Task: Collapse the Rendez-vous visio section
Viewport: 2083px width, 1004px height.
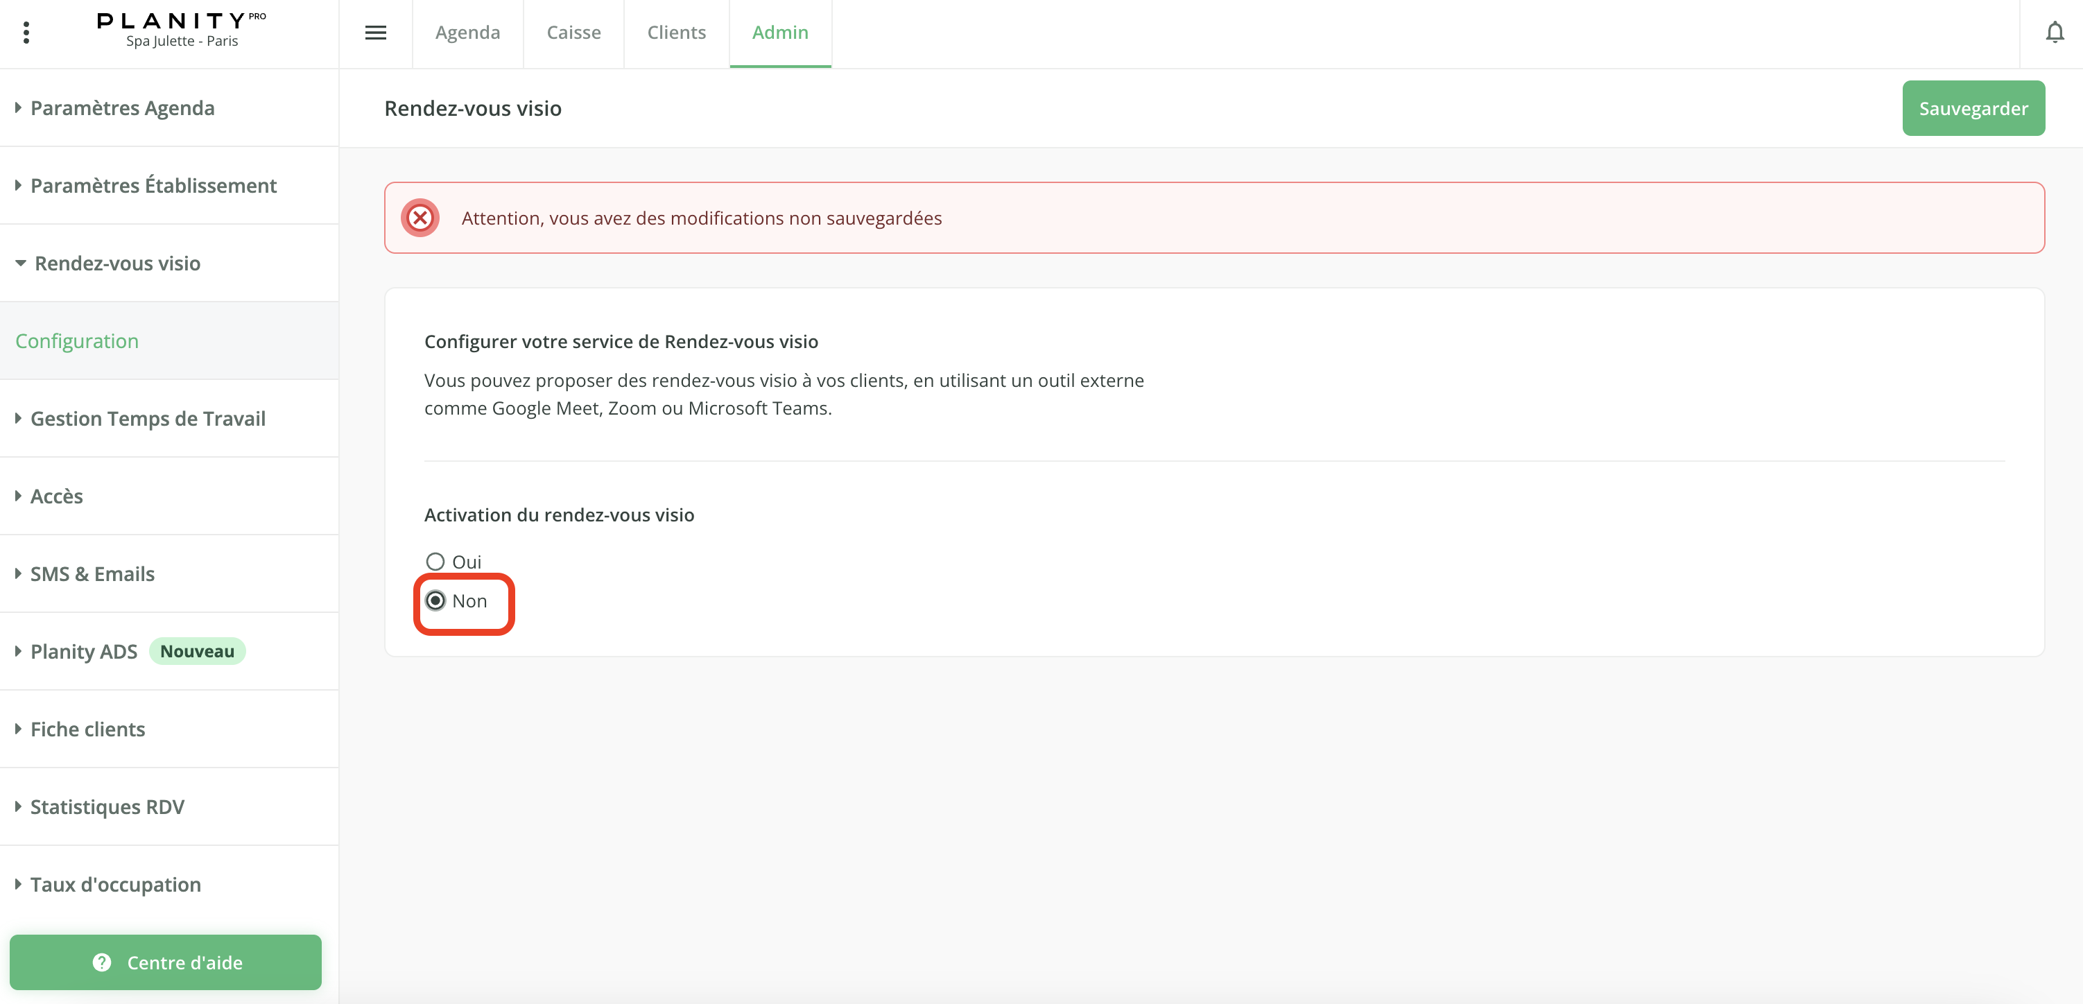Action: 116,263
